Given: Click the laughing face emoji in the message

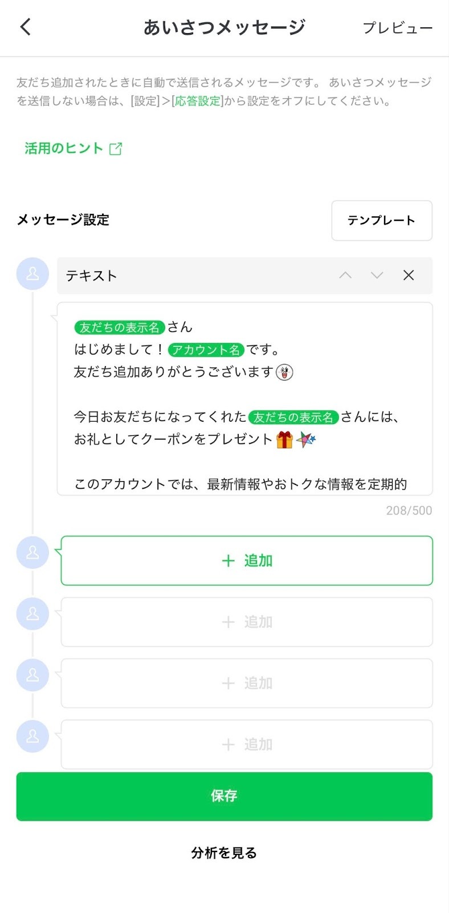Looking at the screenshot, I should [284, 372].
